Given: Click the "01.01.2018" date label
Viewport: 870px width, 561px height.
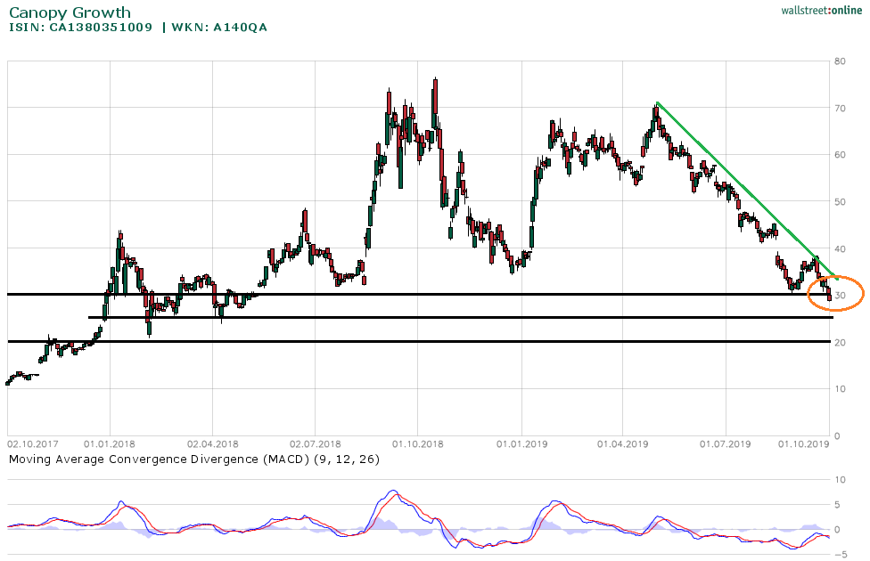Looking at the screenshot, I should pyautogui.click(x=110, y=444).
